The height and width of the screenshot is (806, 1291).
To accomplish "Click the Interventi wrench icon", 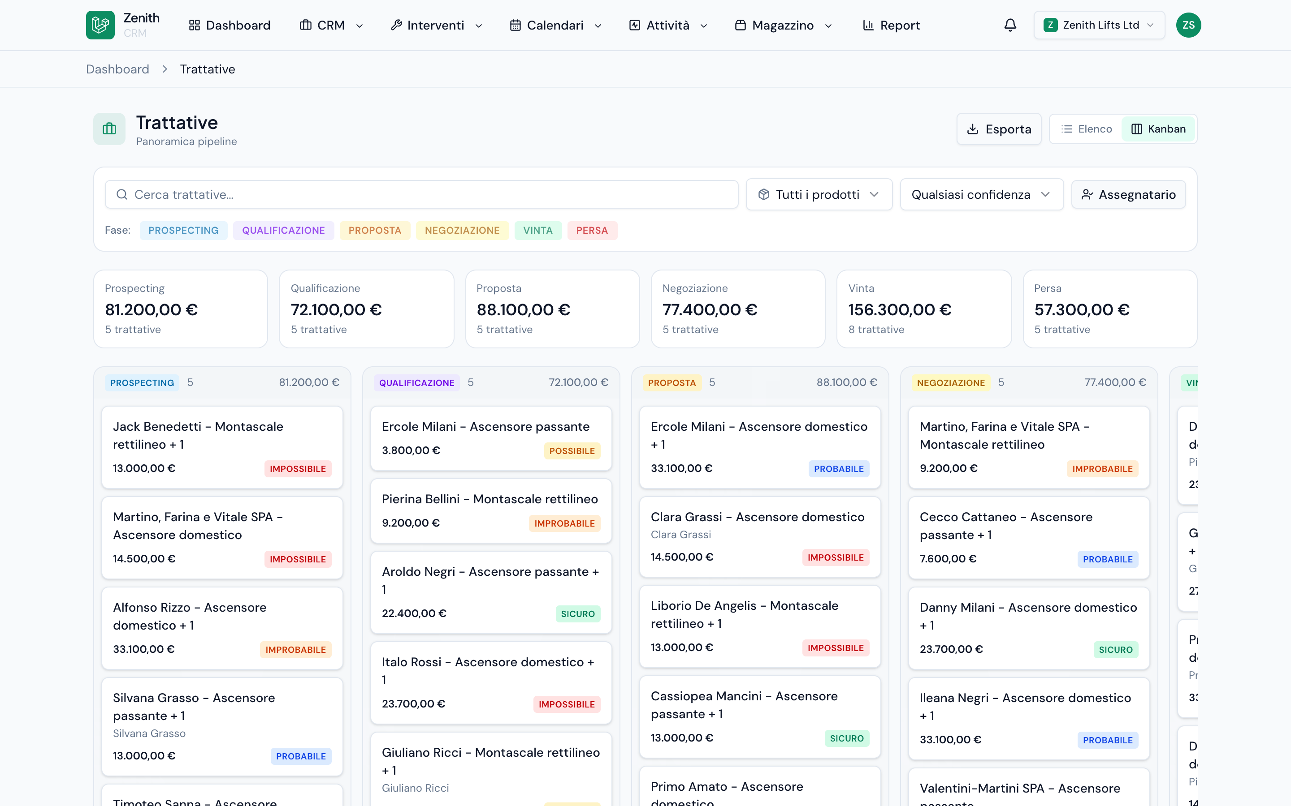I will (x=396, y=25).
